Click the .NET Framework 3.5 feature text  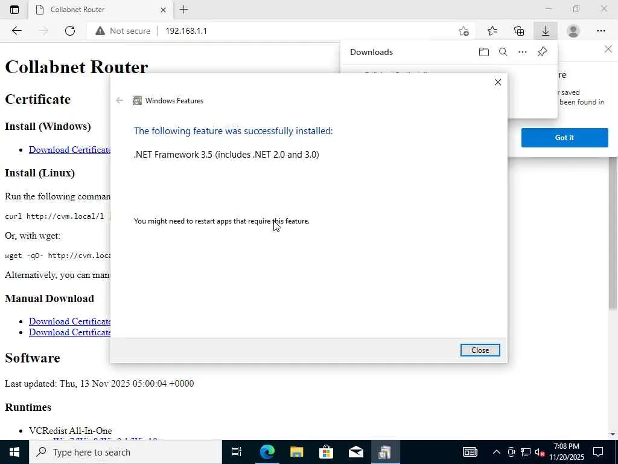coord(226,155)
